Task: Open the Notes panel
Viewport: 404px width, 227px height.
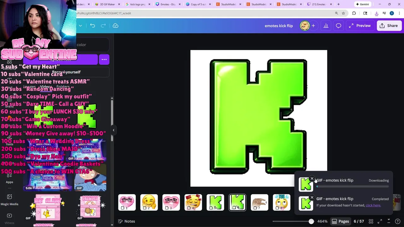Action: tap(127, 221)
